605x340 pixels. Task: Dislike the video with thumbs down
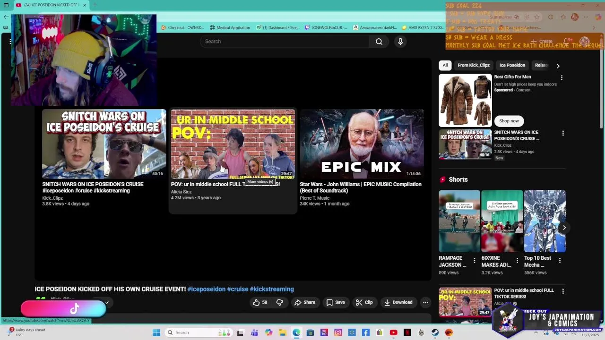(279, 302)
